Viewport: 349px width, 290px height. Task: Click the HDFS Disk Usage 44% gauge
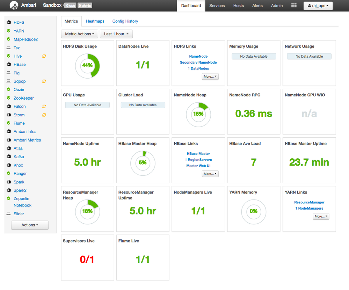(87, 66)
